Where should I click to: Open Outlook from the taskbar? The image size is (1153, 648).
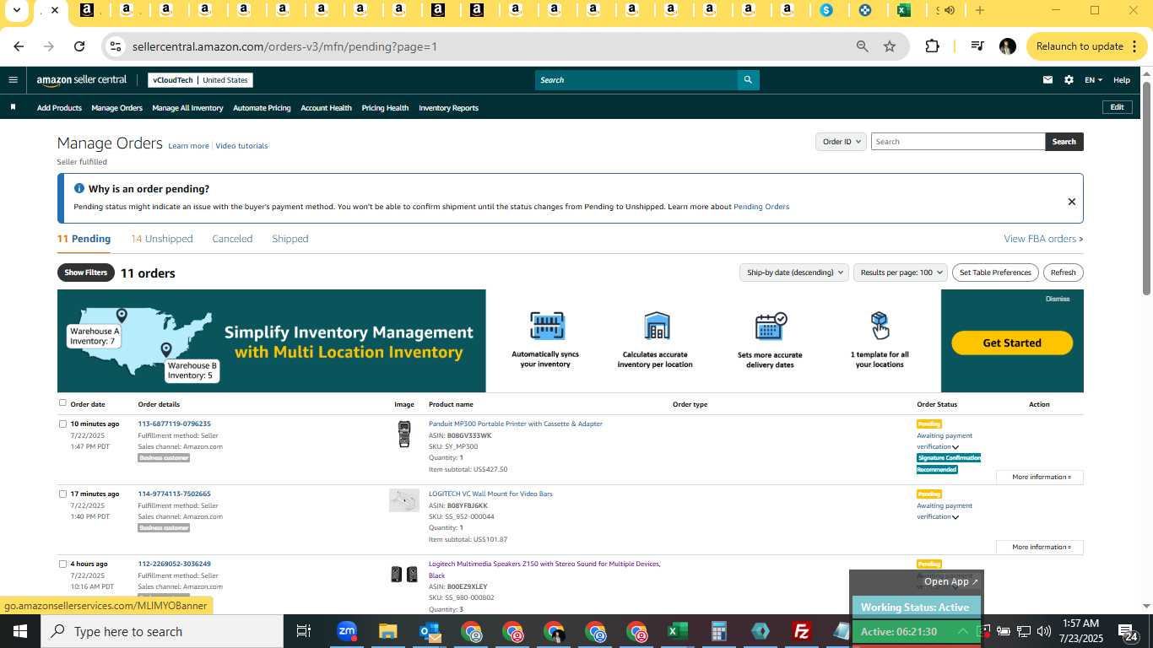429,631
